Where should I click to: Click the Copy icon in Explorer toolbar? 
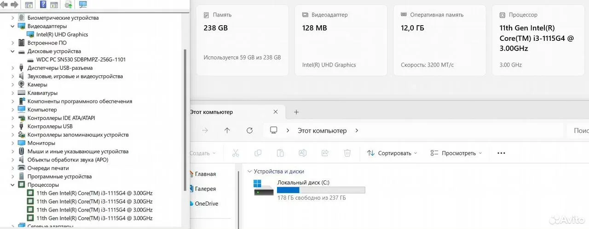point(258,153)
